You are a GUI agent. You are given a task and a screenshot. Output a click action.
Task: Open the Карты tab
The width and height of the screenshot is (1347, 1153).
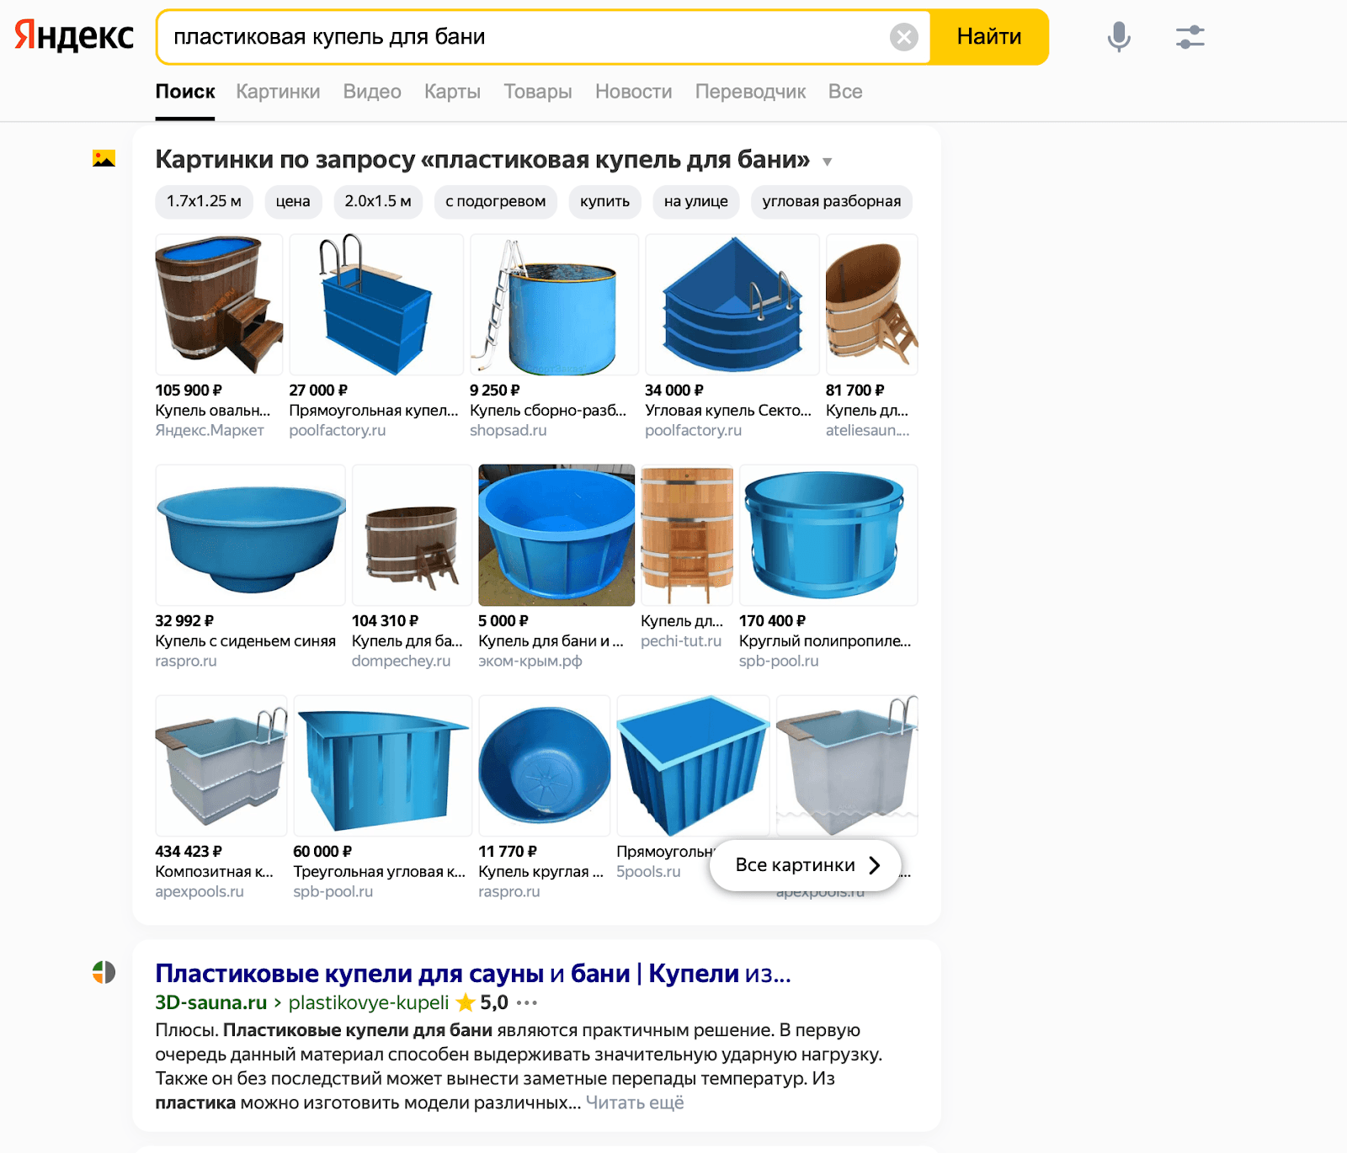pyautogui.click(x=452, y=92)
